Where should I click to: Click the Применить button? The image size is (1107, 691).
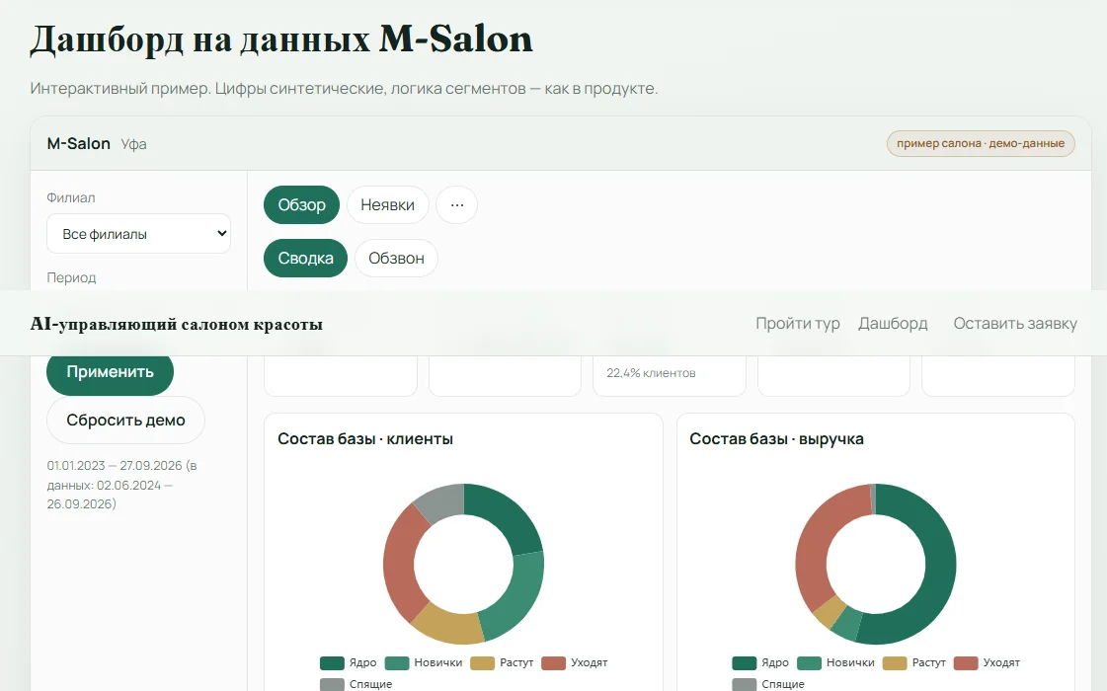click(111, 372)
